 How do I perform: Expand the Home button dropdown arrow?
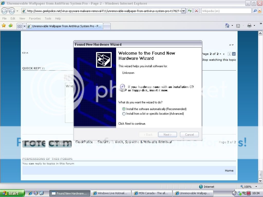232,26
